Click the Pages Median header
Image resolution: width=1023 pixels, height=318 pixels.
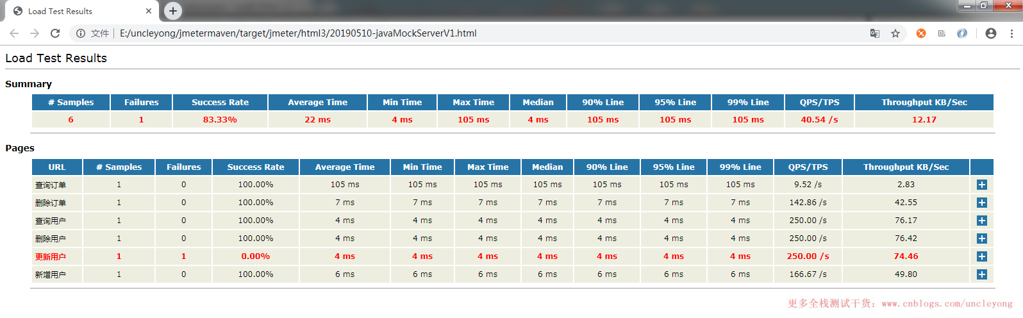tap(547, 167)
